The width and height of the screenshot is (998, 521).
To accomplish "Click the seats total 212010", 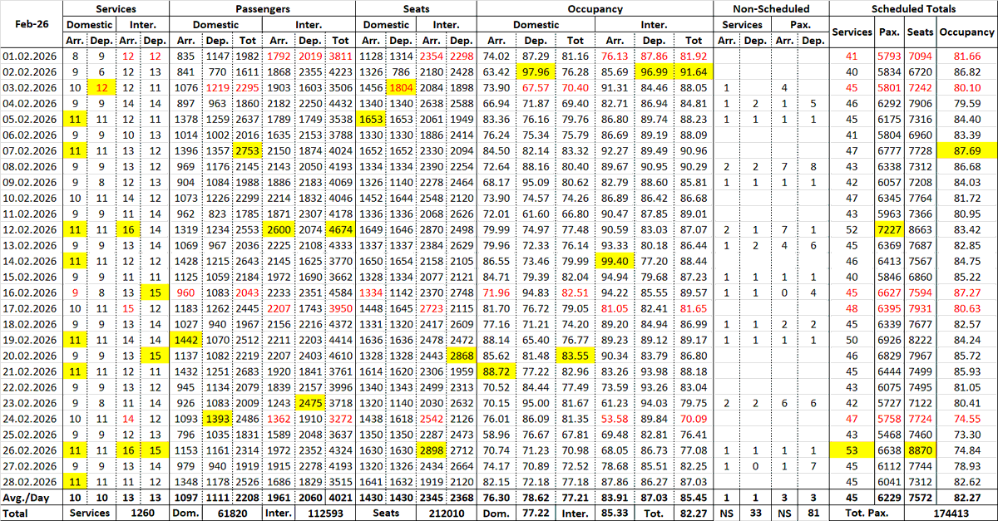I will click(446, 513).
